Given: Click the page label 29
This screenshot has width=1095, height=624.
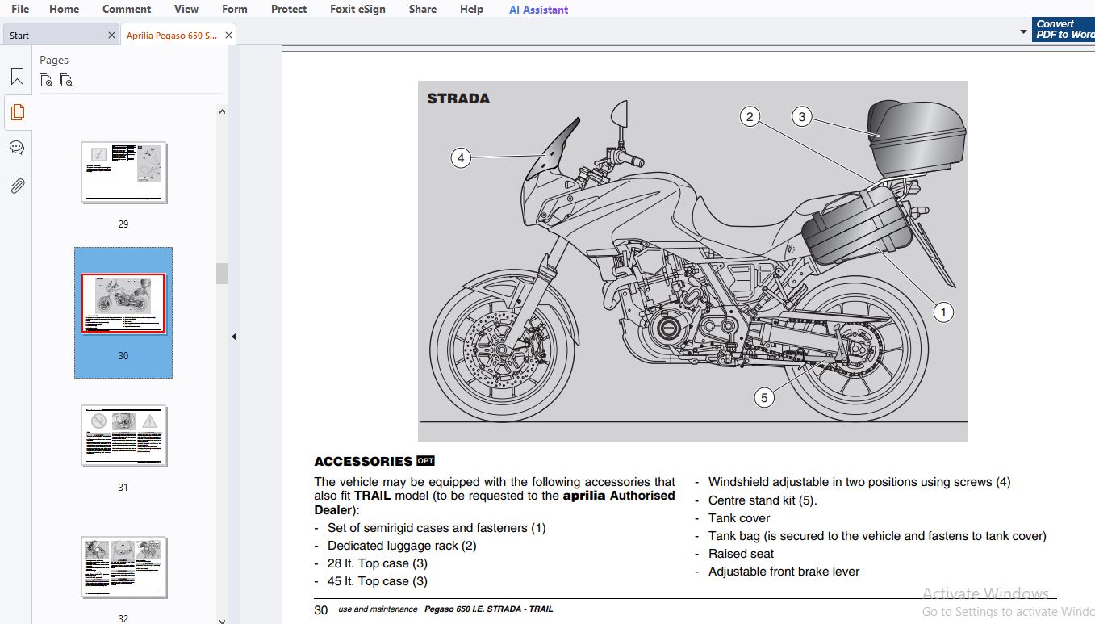Looking at the screenshot, I should [x=123, y=224].
